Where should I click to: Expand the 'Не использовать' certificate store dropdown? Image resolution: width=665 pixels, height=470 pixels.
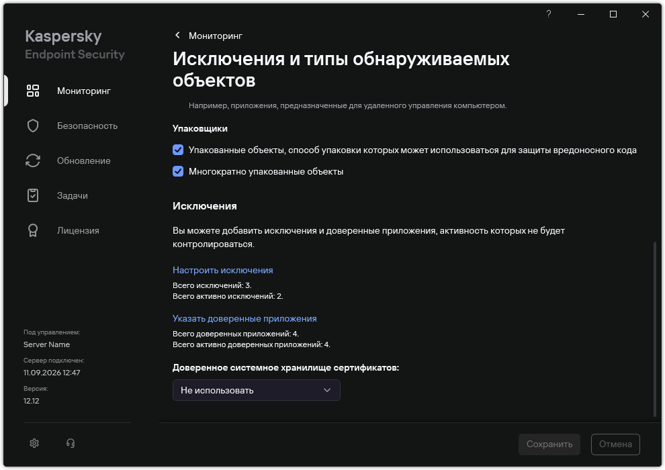coord(256,390)
